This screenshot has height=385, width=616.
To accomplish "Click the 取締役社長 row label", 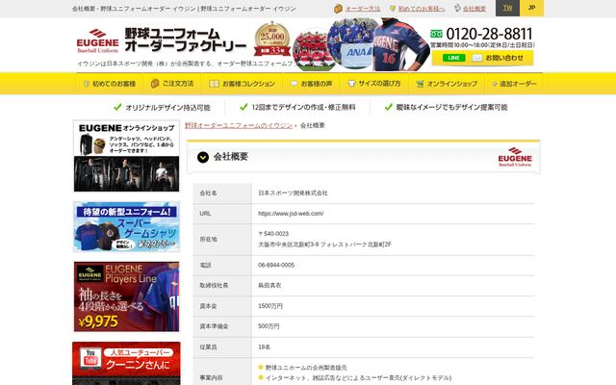I will tap(214, 286).
